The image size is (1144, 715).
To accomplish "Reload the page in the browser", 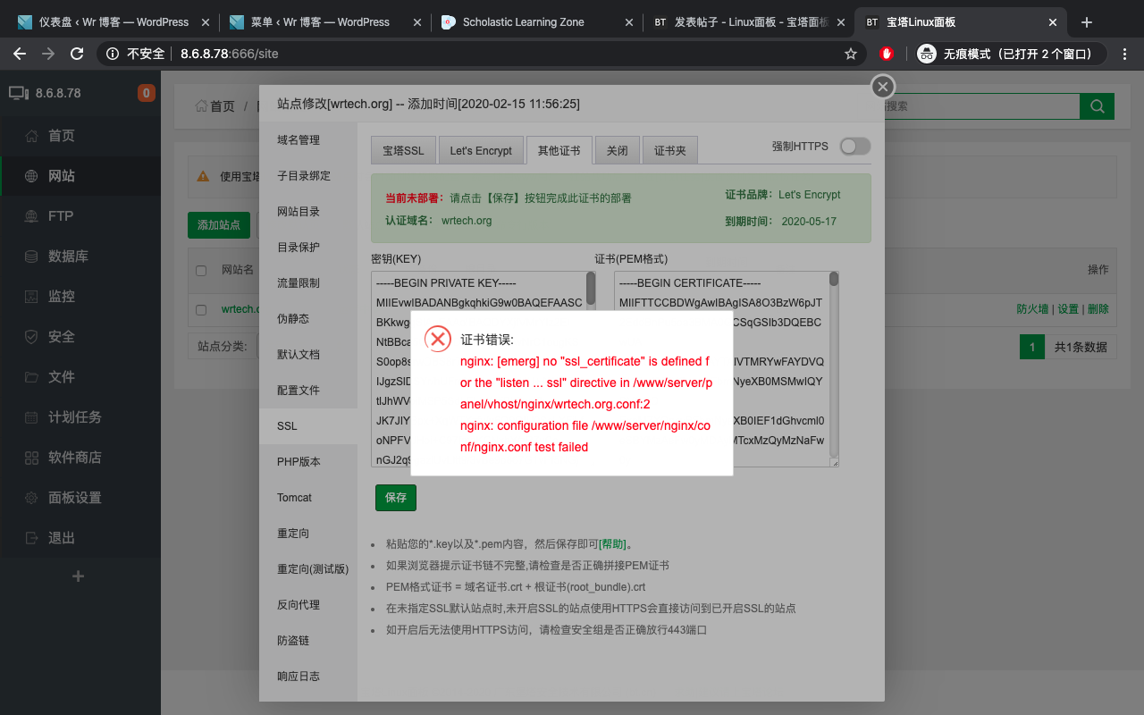I will coord(77,54).
